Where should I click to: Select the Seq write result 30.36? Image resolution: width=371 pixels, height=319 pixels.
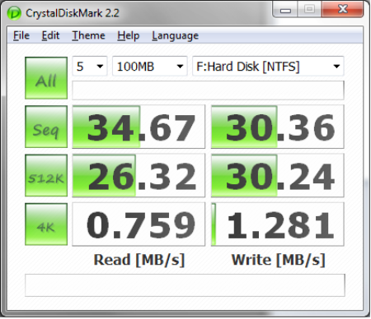point(277,127)
